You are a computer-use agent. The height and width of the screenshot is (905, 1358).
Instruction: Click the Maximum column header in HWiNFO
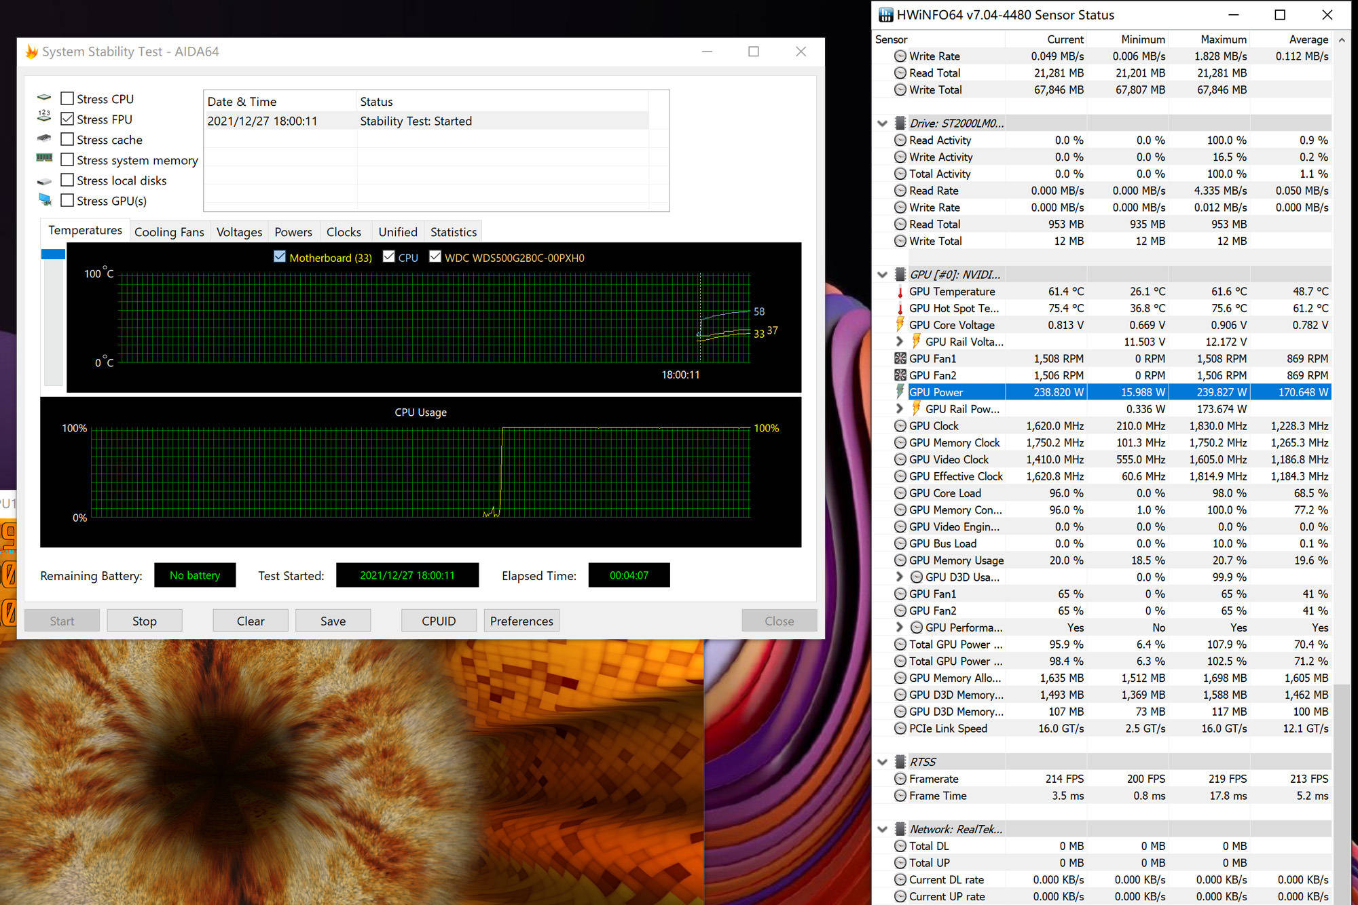point(1209,39)
